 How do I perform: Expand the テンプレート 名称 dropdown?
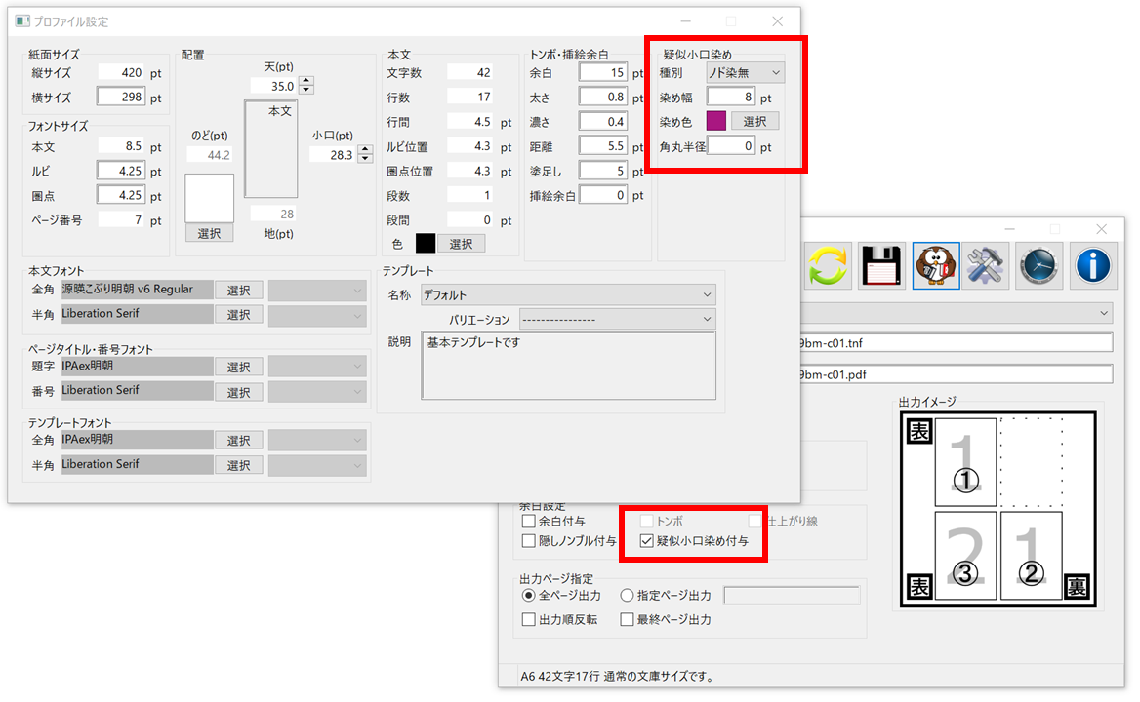coord(568,294)
